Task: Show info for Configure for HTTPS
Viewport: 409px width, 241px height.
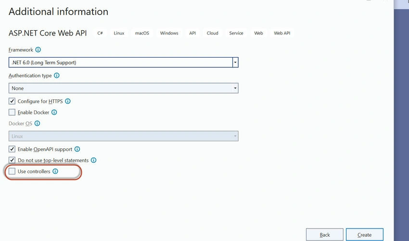Action: (x=68, y=101)
